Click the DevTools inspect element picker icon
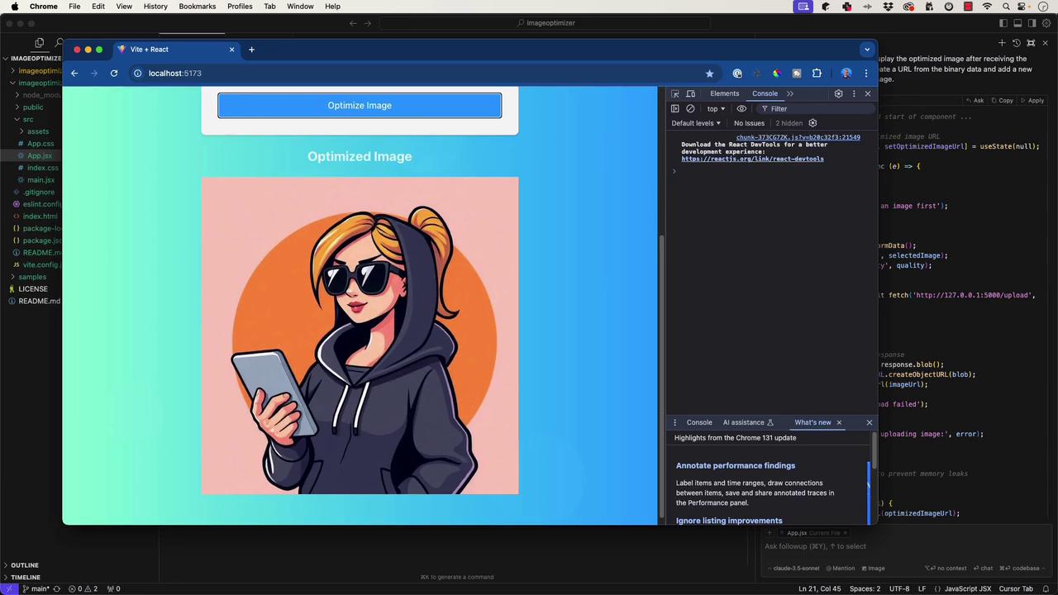The height and width of the screenshot is (595, 1058). pyautogui.click(x=675, y=94)
